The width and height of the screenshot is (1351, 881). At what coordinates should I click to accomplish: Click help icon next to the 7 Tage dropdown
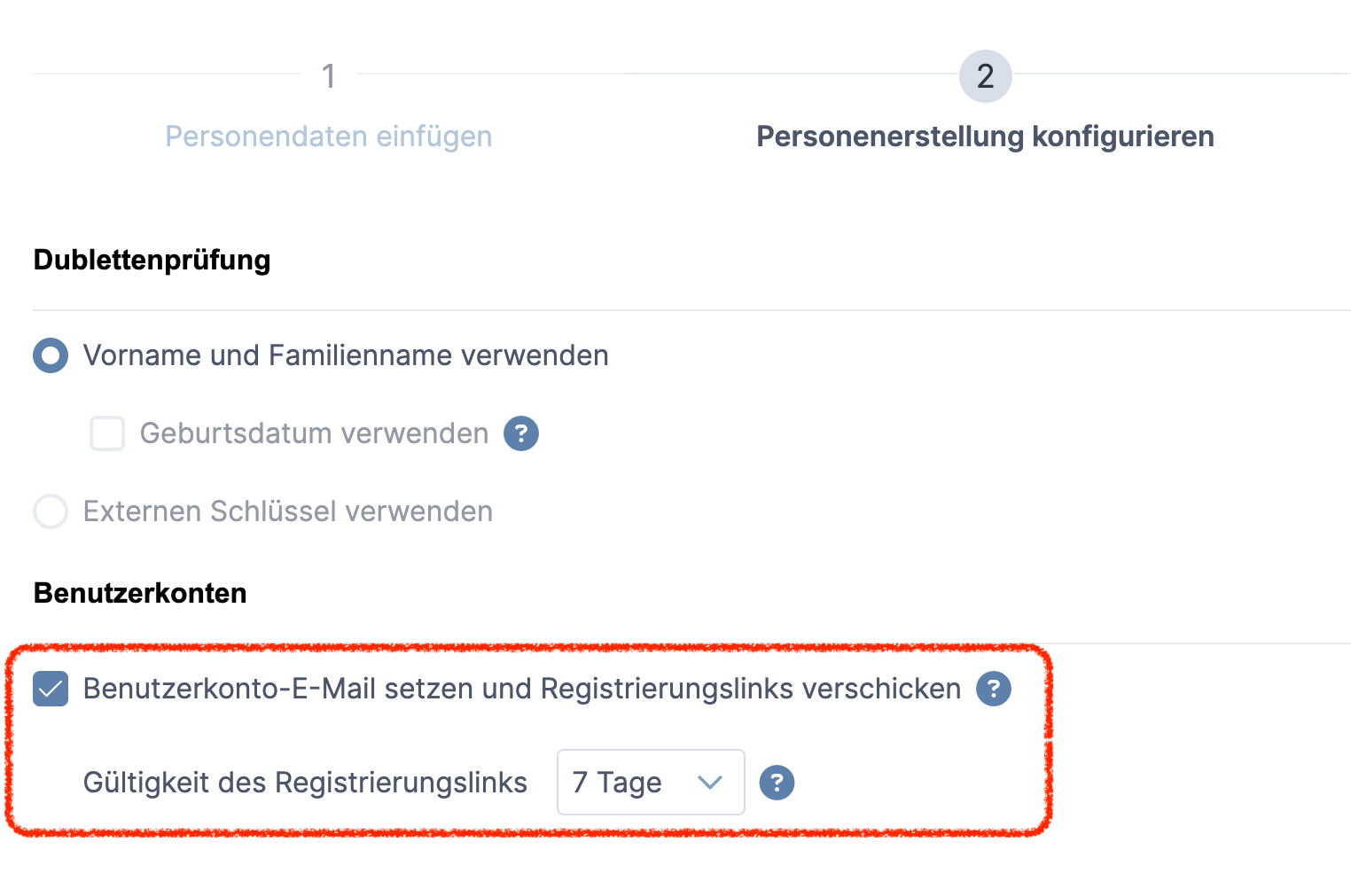coord(777,783)
